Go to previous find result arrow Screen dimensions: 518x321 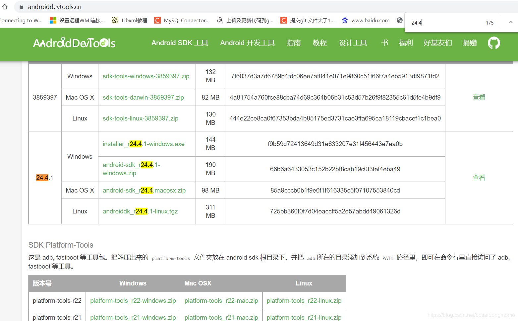coord(511,23)
